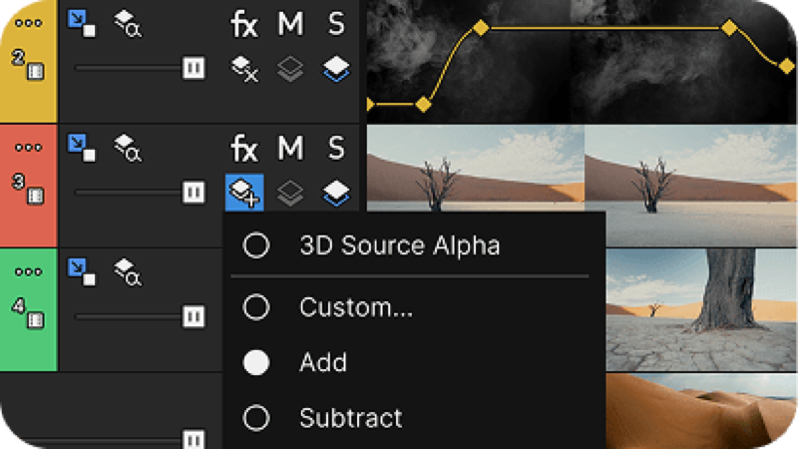Click track 3 film clip type icon
Image resolution: width=798 pixels, height=449 pixels.
point(35,196)
